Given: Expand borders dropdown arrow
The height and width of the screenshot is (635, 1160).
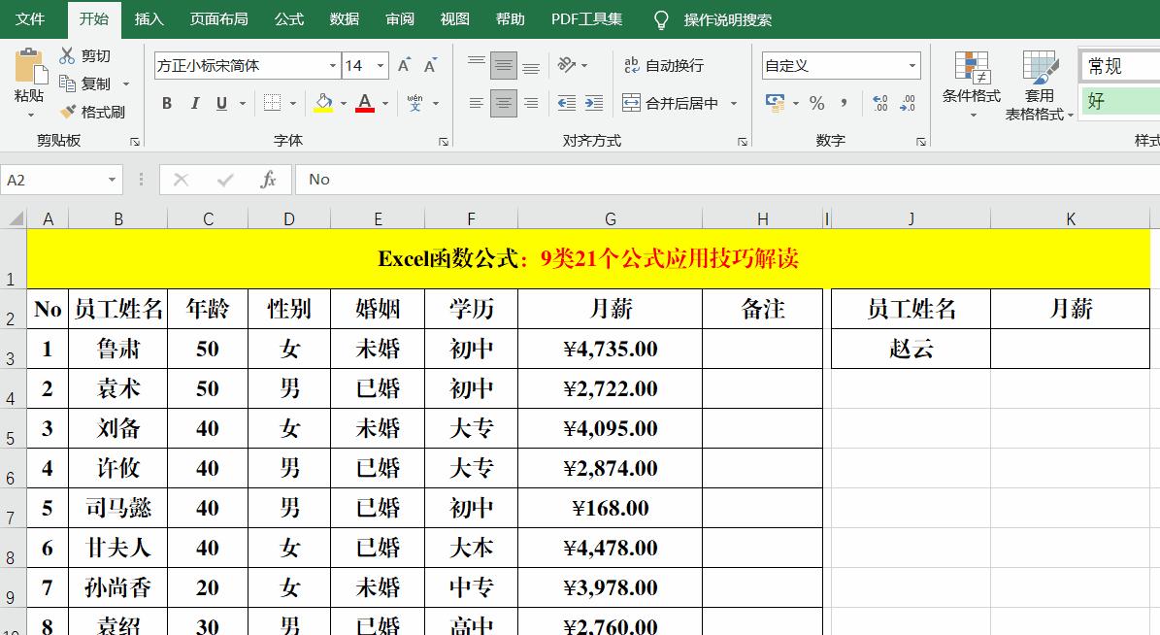Looking at the screenshot, I should pyautogui.click(x=293, y=103).
